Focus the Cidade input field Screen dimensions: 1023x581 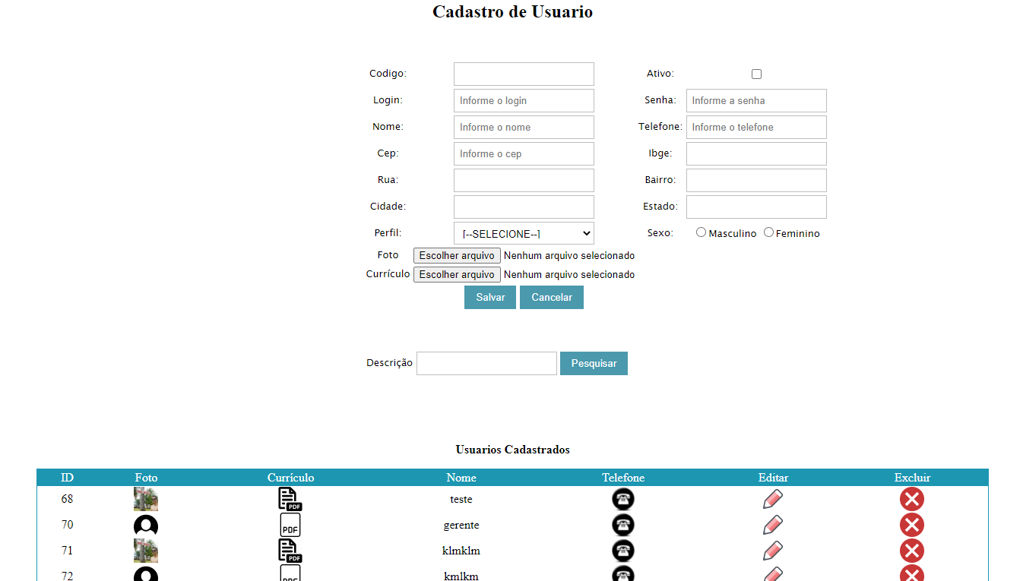524,207
